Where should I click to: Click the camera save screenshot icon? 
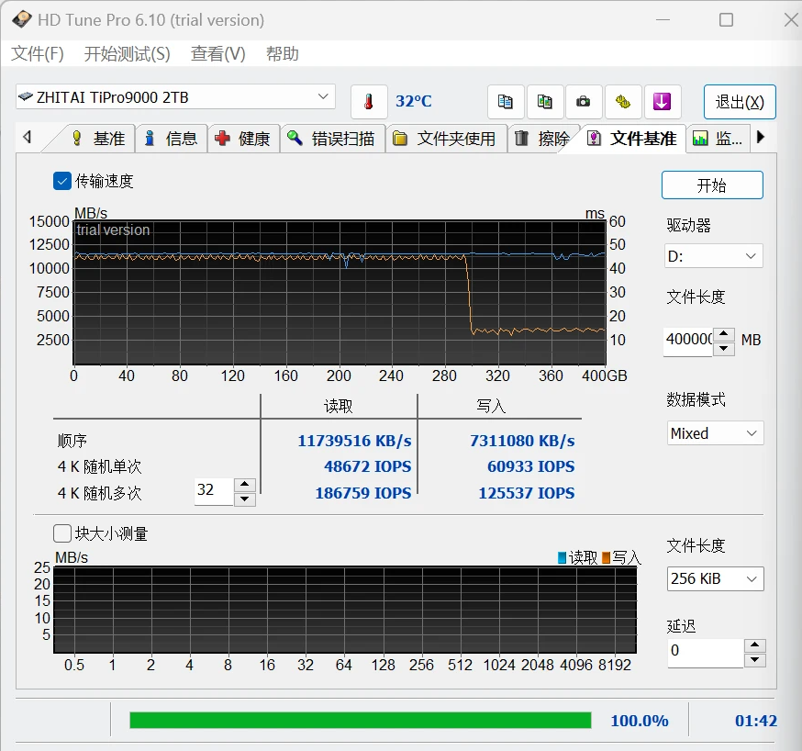point(583,101)
